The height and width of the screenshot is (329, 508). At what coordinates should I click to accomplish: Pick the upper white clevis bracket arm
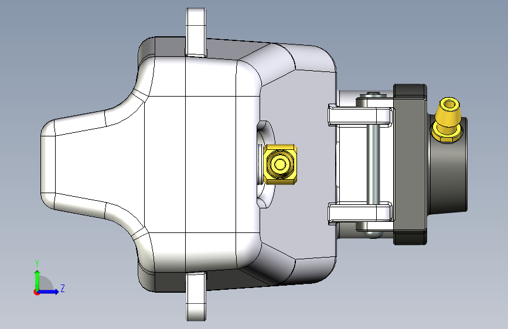pos(361,116)
